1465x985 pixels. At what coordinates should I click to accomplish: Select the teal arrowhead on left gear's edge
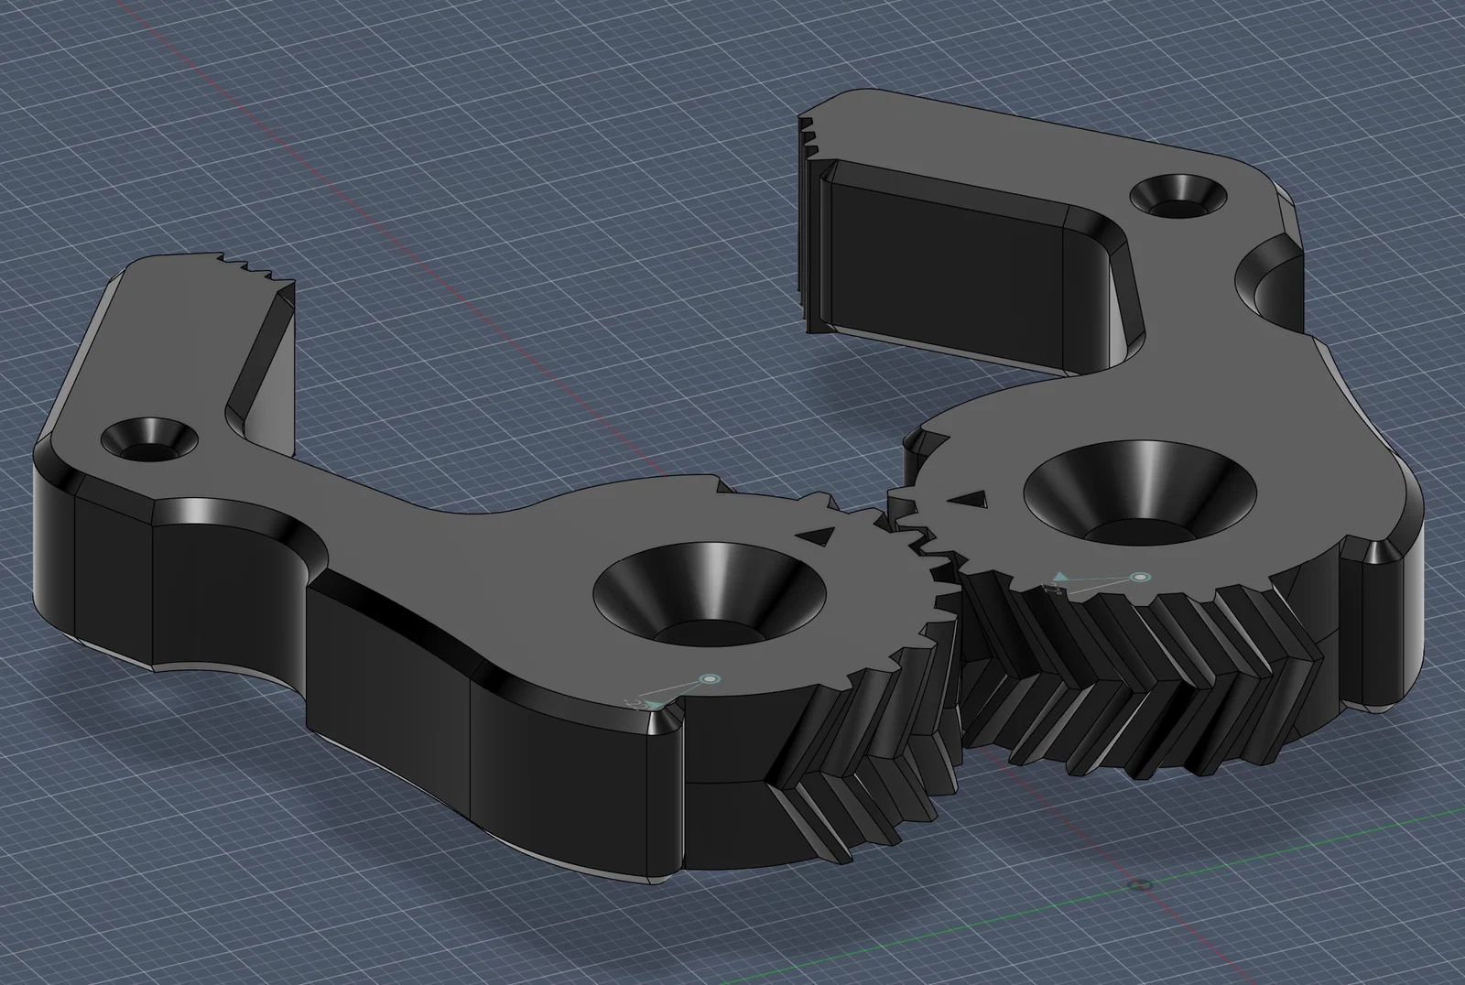click(654, 704)
